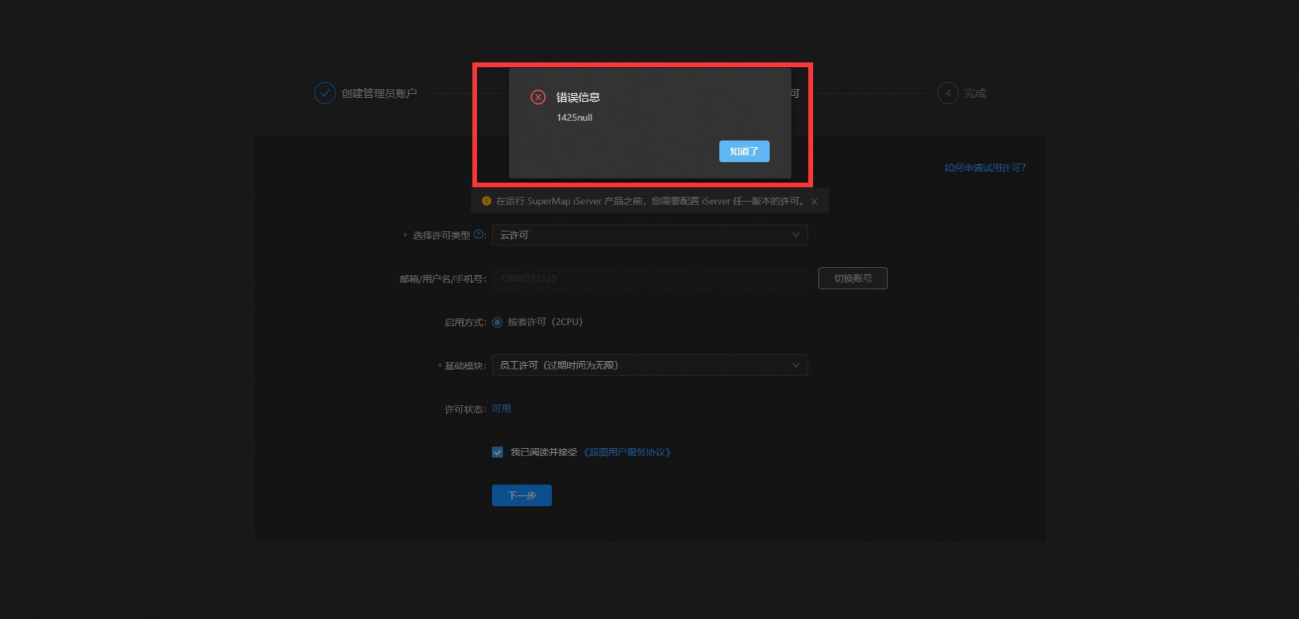Toggle the 我已阅读并接受 checkbox

[497, 452]
